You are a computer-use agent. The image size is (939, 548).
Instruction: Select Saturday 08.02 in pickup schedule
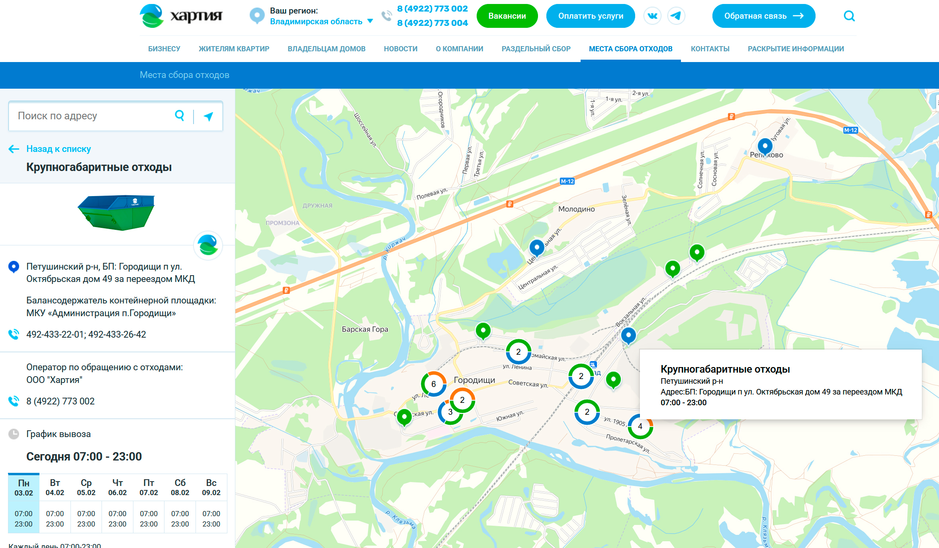[180, 487]
